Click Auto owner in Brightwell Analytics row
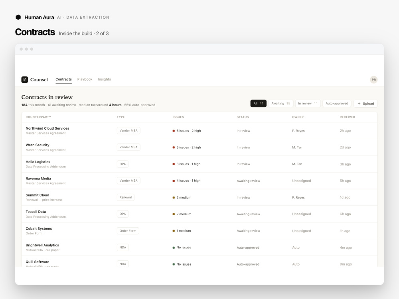Viewport: 399px width, 299px height. point(296,248)
